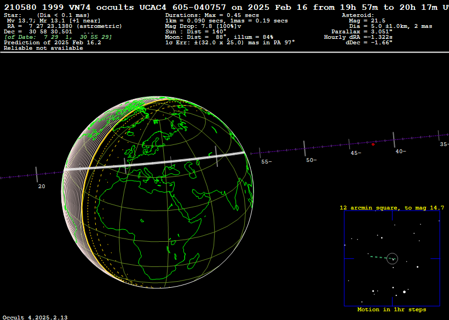Click the '55-' minute label on path
Viewport: 449px width, 320px height.
tap(266, 162)
